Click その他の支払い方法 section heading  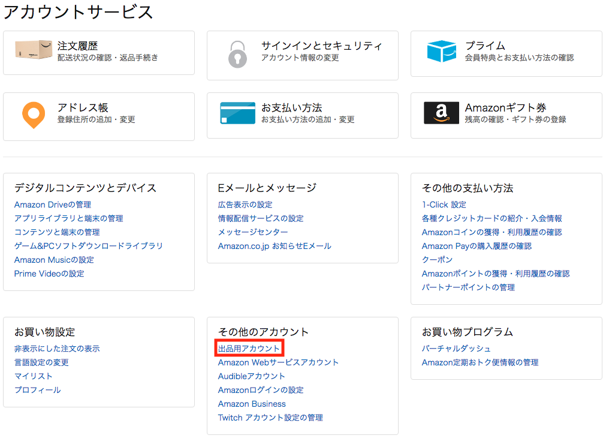tap(468, 188)
